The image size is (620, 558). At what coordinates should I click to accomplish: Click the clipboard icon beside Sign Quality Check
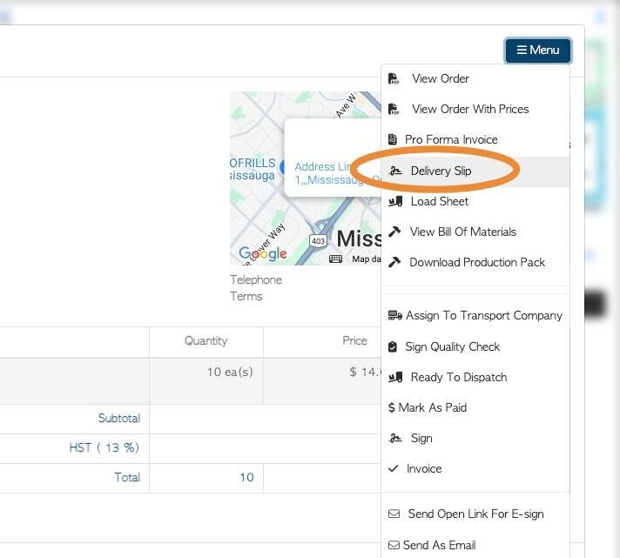tap(393, 347)
